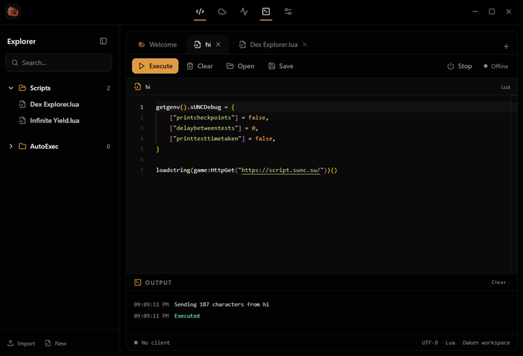Focus the Explorer search field
This screenshot has height=356, width=523.
59,63
